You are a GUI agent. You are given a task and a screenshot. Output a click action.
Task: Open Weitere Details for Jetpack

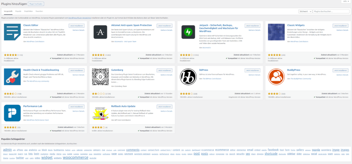point(255,30)
